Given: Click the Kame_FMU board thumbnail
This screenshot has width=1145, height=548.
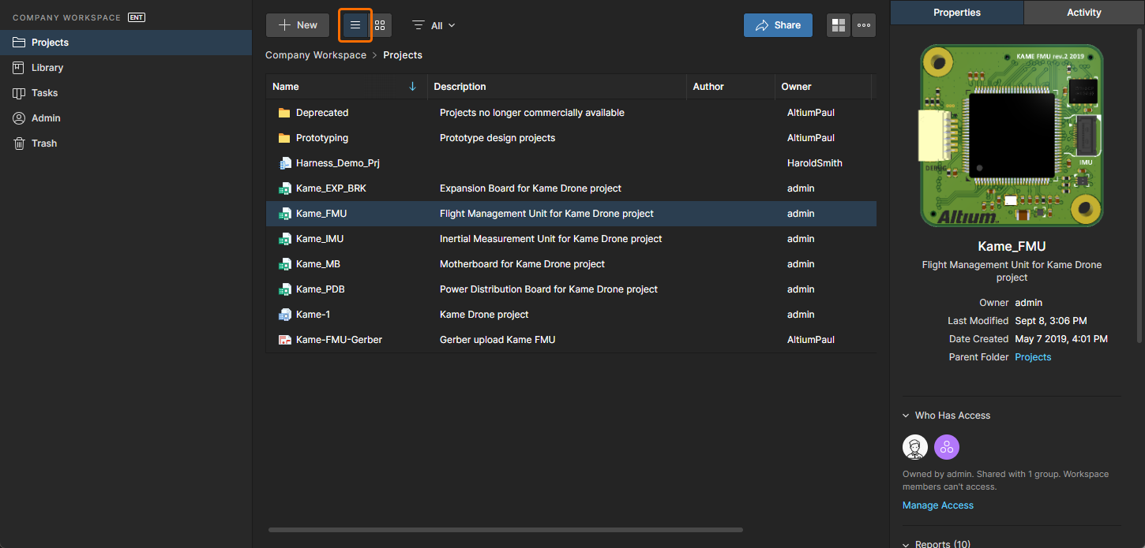Looking at the screenshot, I should [x=1012, y=135].
